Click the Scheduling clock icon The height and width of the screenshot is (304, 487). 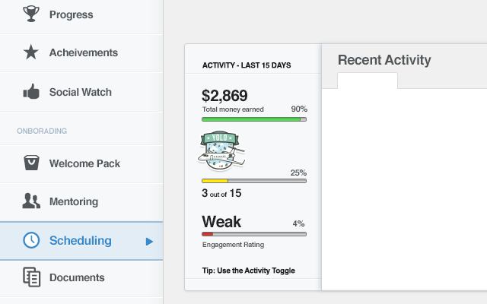(x=30, y=240)
